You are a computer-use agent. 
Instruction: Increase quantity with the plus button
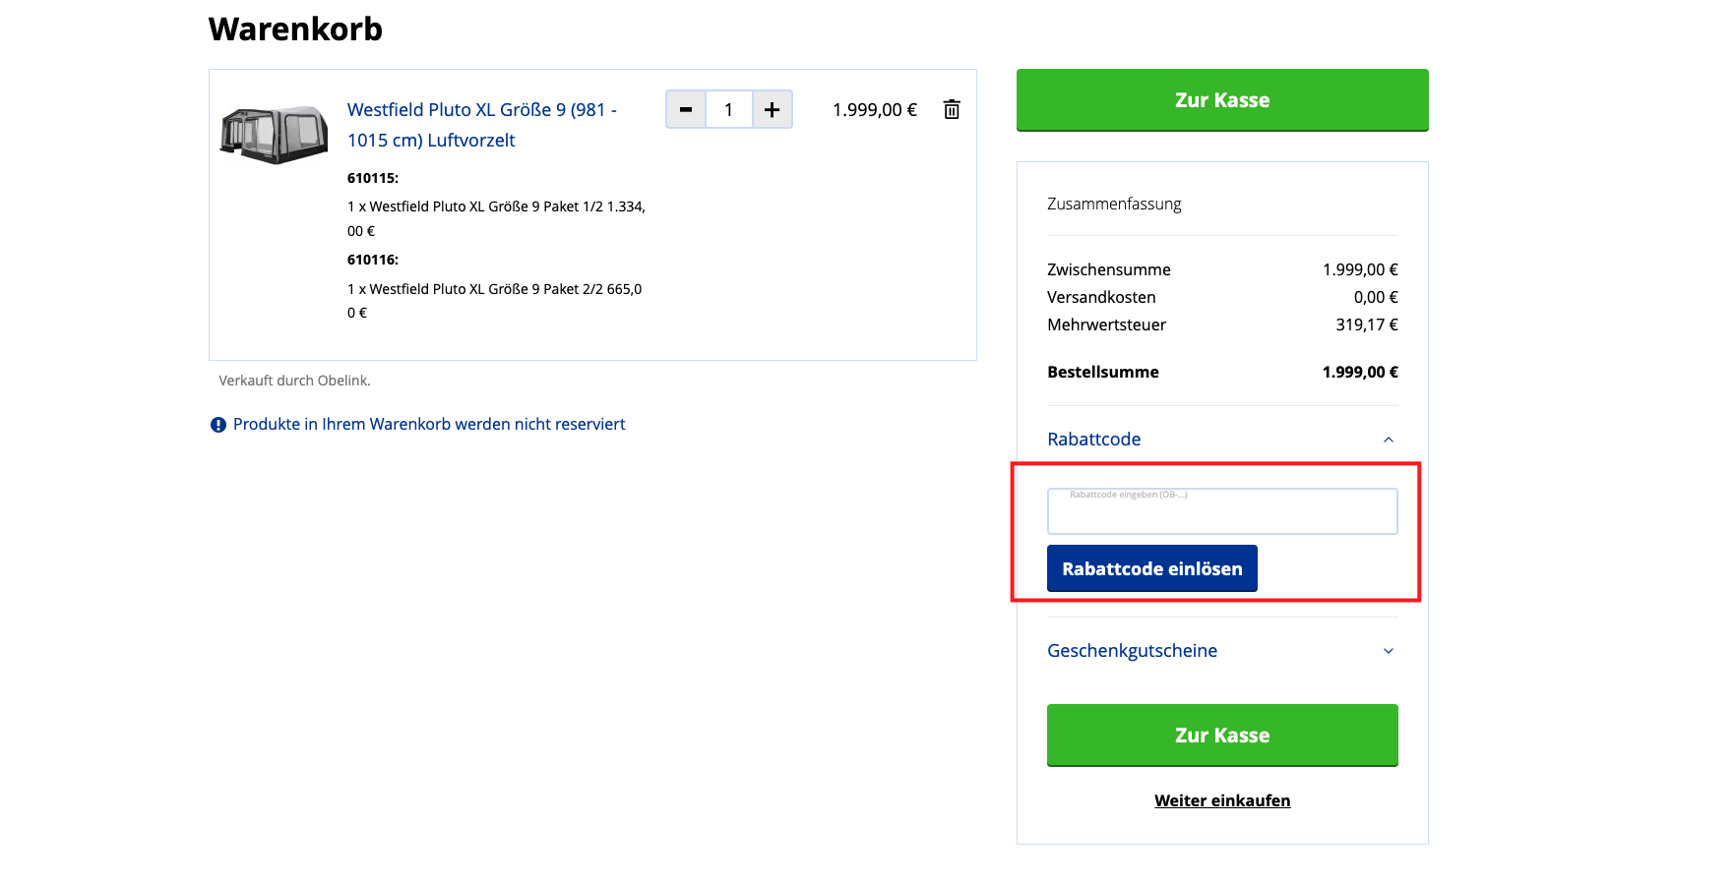773,109
